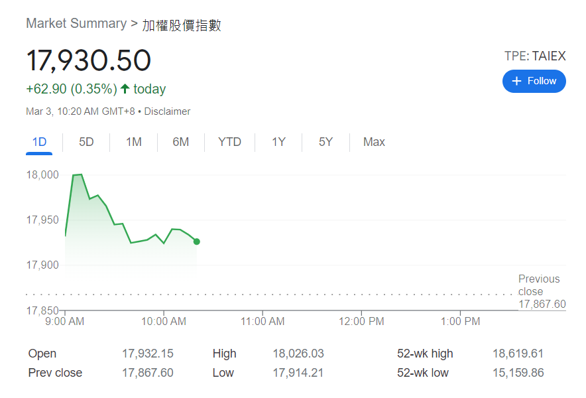Viewport: 586px width, 398px height.
Task: Click the TPE: TAIEX ticker label
Action: (x=535, y=56)
